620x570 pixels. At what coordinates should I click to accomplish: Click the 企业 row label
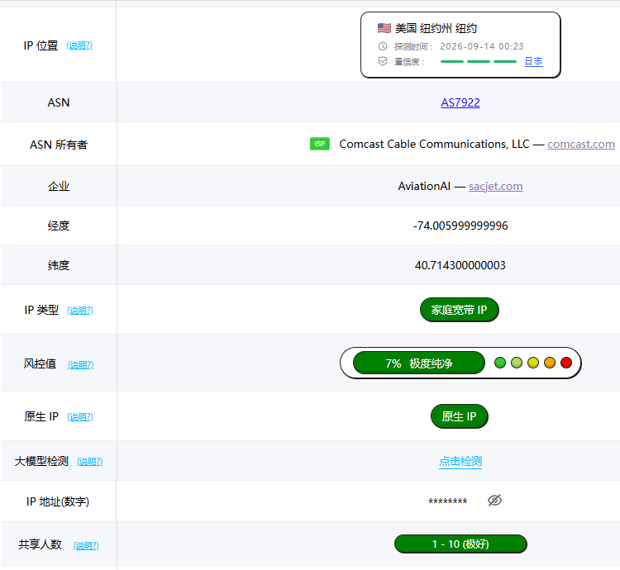tap(59, 186)
